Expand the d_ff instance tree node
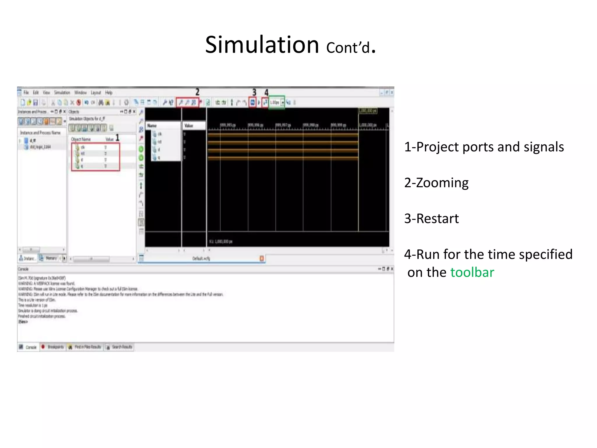 [x=20, y=141]
